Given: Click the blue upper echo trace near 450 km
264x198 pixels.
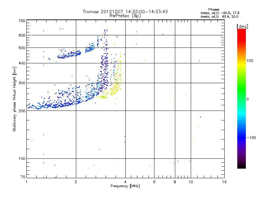Looking at the screenshot, I should (69, 54).
